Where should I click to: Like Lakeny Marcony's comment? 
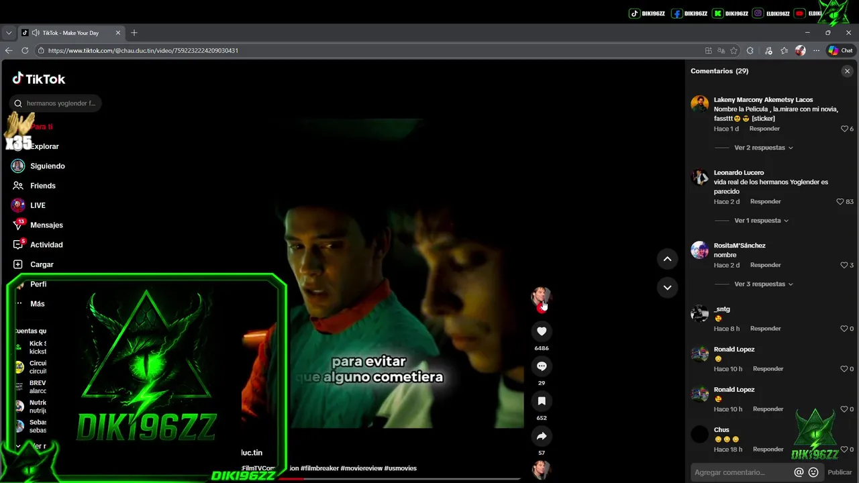[845, 129]
